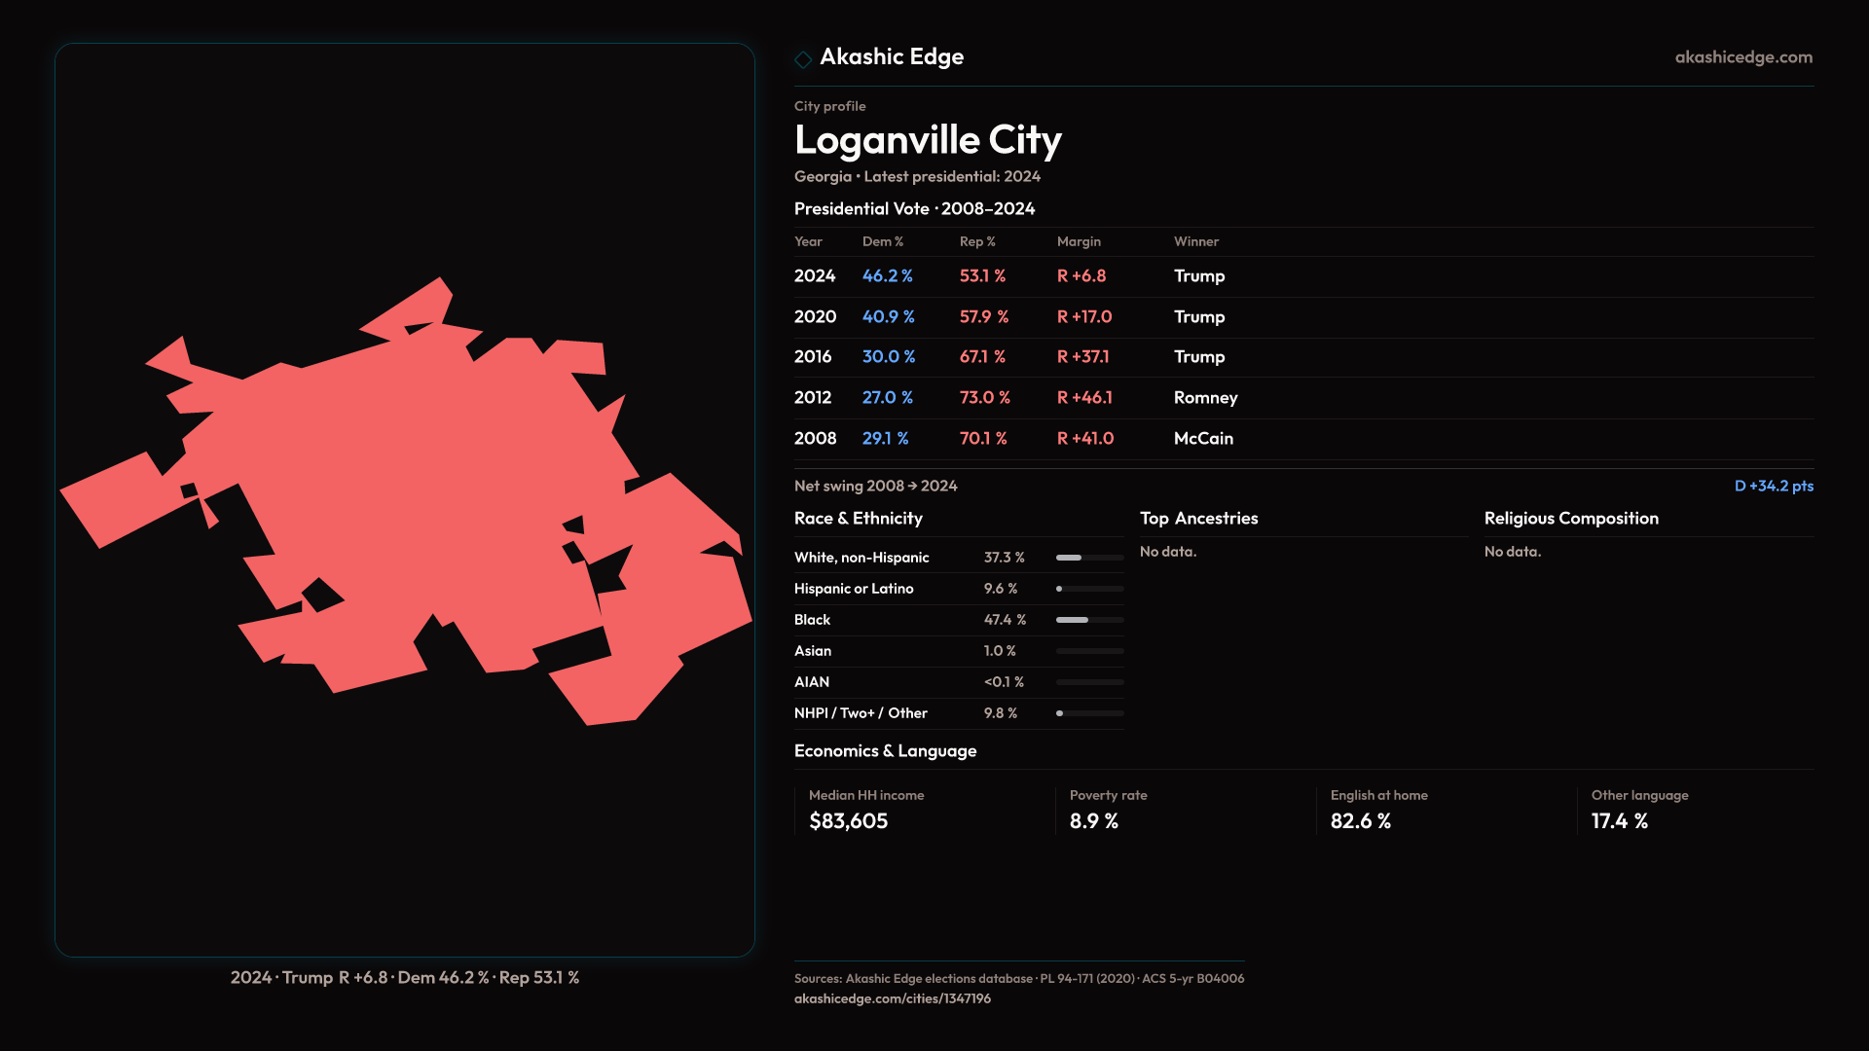Open the akashicedge.com link in the header
Image resolution: width=1869 pixels, height=1051 pixels.
1742,57
